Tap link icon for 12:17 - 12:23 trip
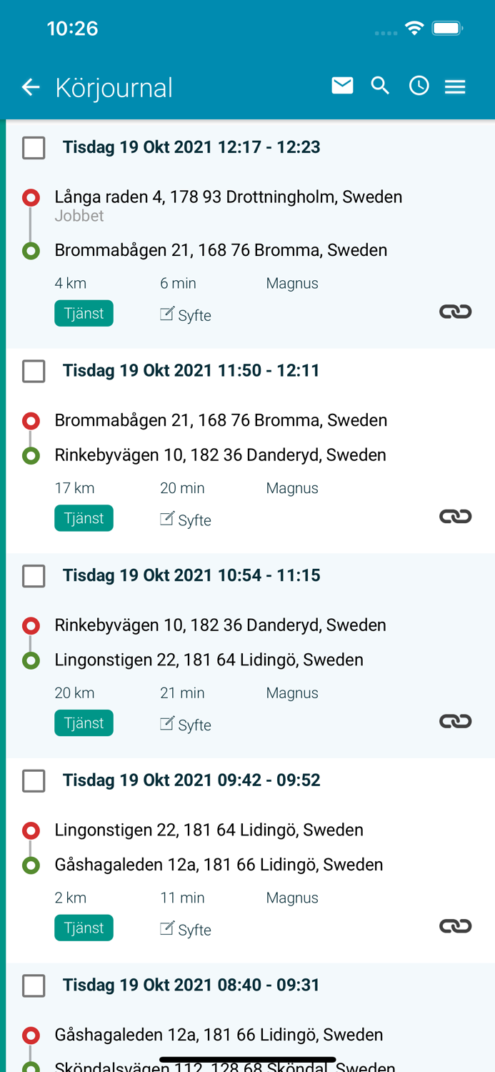Viewport: 495px width, 1072px height. [x=455, y=312]
